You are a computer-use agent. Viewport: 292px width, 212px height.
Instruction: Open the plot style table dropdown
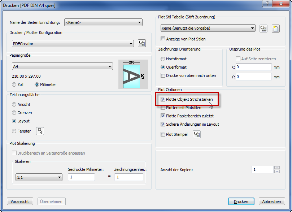pos(208,28)
